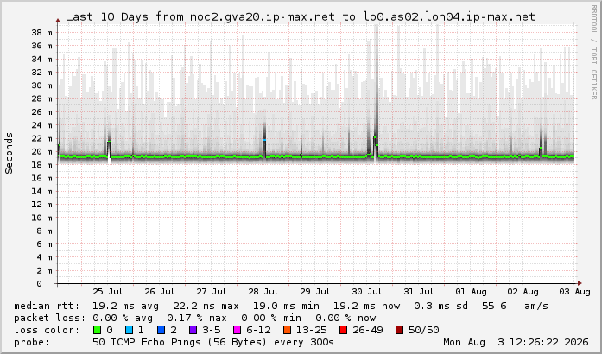
Task: Click the latency spike at 28 Jul
Action: point(264,138)
